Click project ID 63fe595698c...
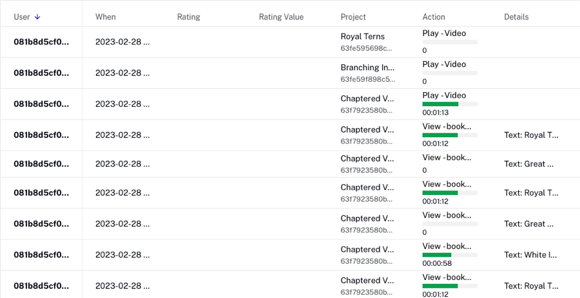Screen dimensions: 580x298 (366, 48)
